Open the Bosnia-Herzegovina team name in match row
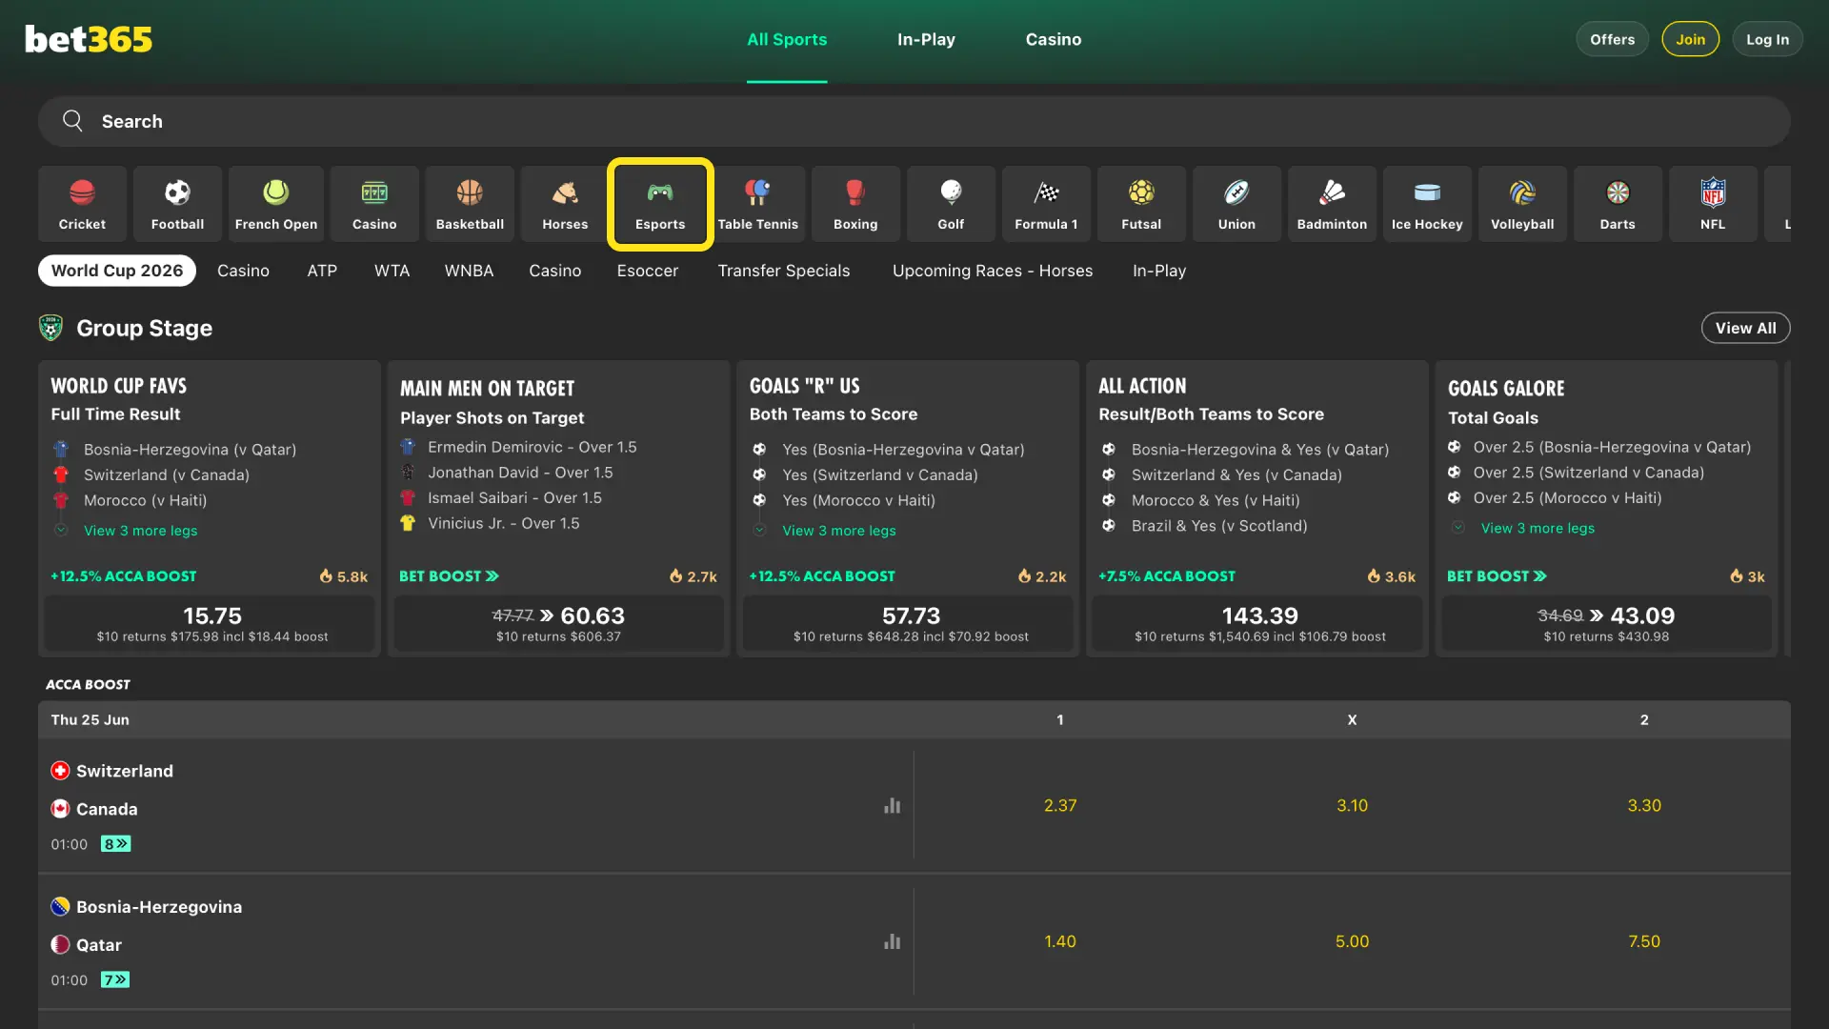The height and width of the screenshot is (1029, 1829). coord(159,907)
